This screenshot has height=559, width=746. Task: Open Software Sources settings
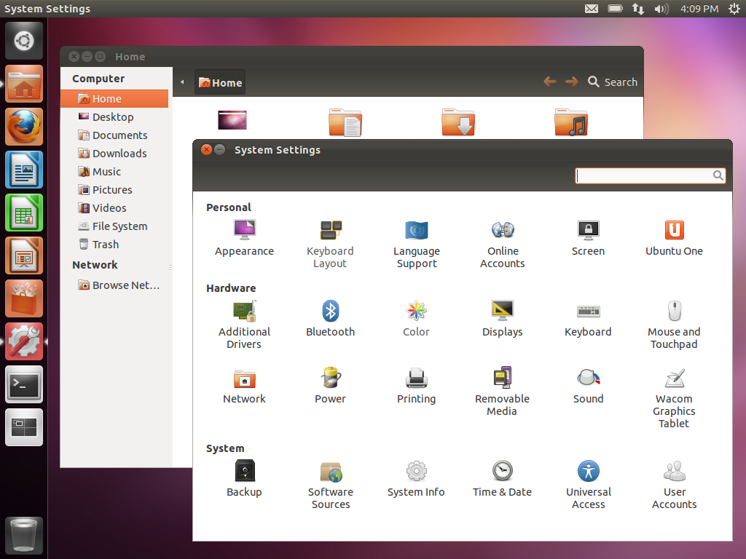click(330, 485)
